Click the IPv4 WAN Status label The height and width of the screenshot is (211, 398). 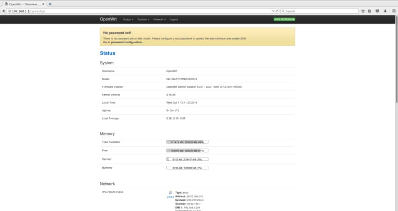(113, 192)
